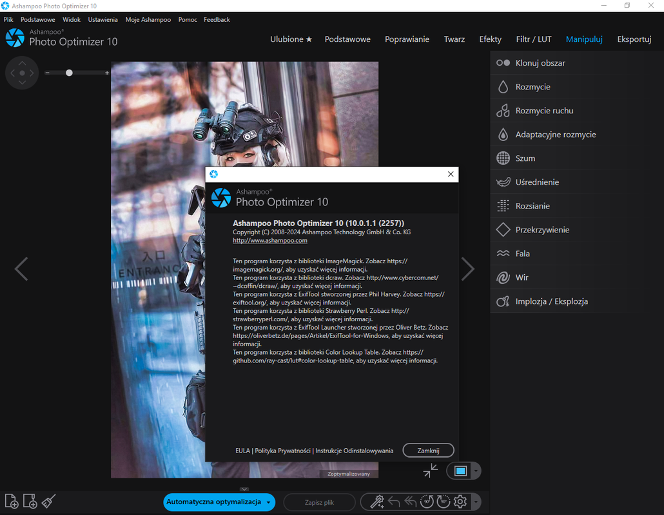Screen dimensions: 664x515
Task: Click the magic wand optimize icon
Action: pos(377,502)
